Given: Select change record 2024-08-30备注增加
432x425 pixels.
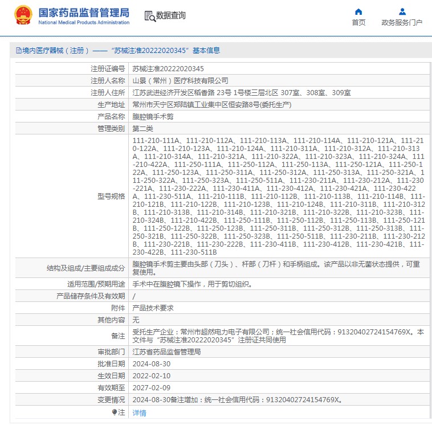Looking at the screenshot, I should click(238, 400).
